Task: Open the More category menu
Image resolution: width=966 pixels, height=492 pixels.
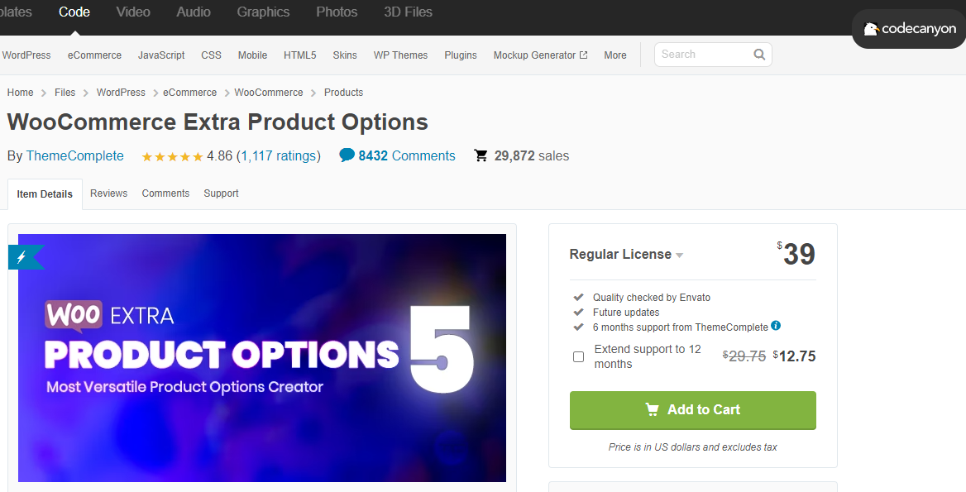Action: click(x=615, y=55)
